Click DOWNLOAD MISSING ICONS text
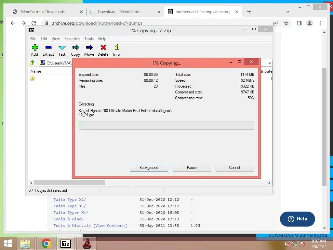Screen dimensions: 333x250 (x=298, y=236)
